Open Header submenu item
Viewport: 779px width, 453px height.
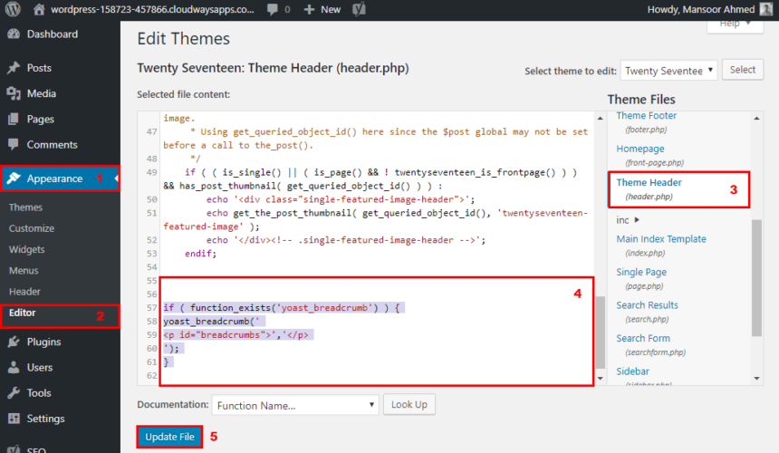point(24,292)
